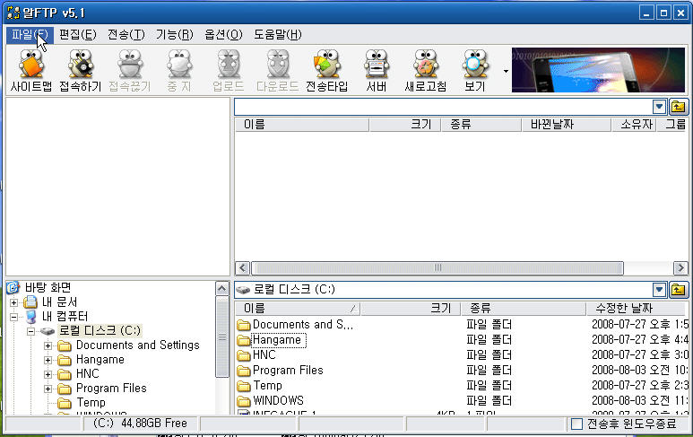Sort local list by 수정한 날짜 column
Image resolution: width=693 pixels, height=437 pixels.
pos(637,309)
